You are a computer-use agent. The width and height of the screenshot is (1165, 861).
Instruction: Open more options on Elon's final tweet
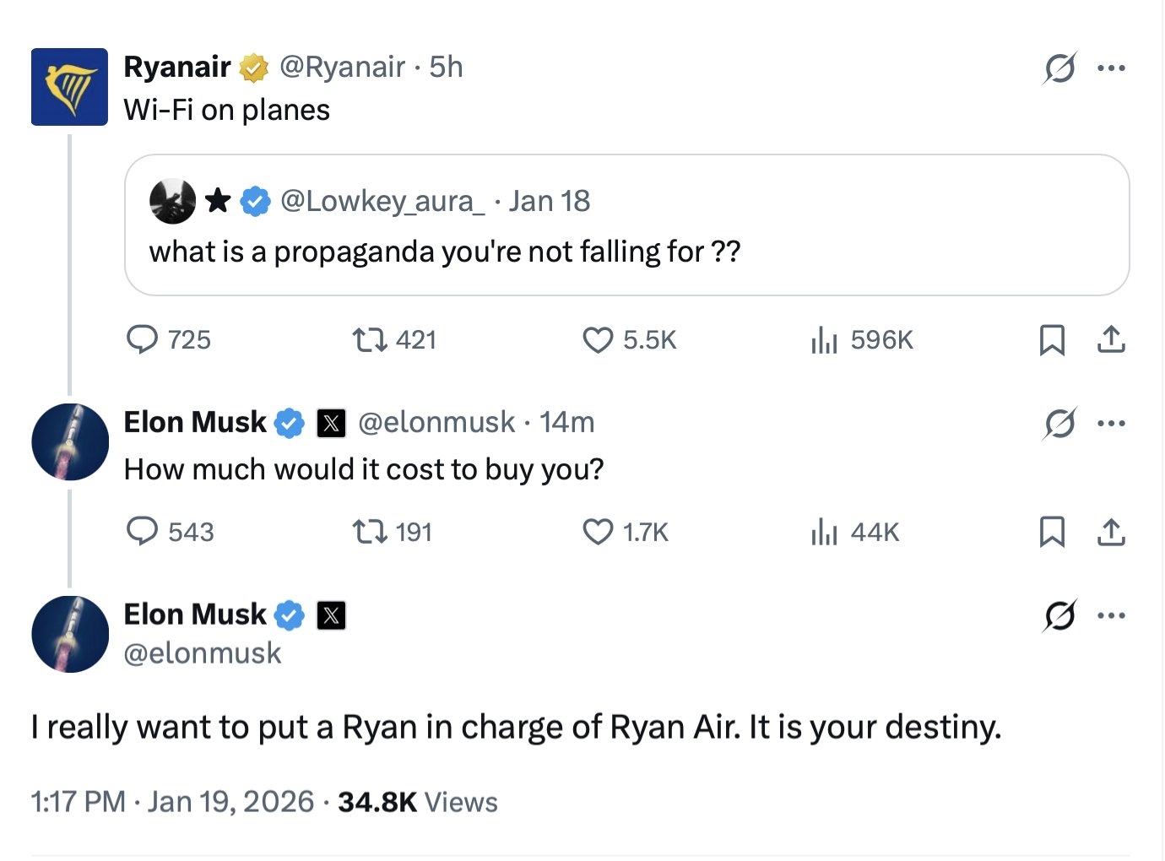coord(1113,615)
